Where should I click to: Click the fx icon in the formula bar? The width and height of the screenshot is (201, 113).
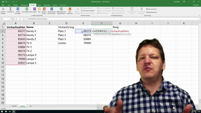point(24,19)
